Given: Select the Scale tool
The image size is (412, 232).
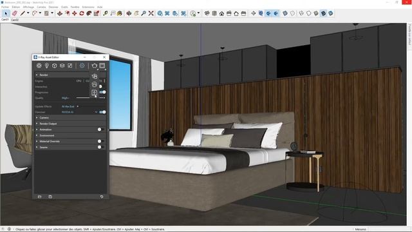Looking at the screenshot, I should 97,13.
